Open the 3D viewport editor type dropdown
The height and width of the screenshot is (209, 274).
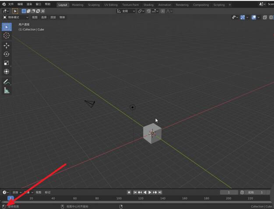[x=6, y=11]
